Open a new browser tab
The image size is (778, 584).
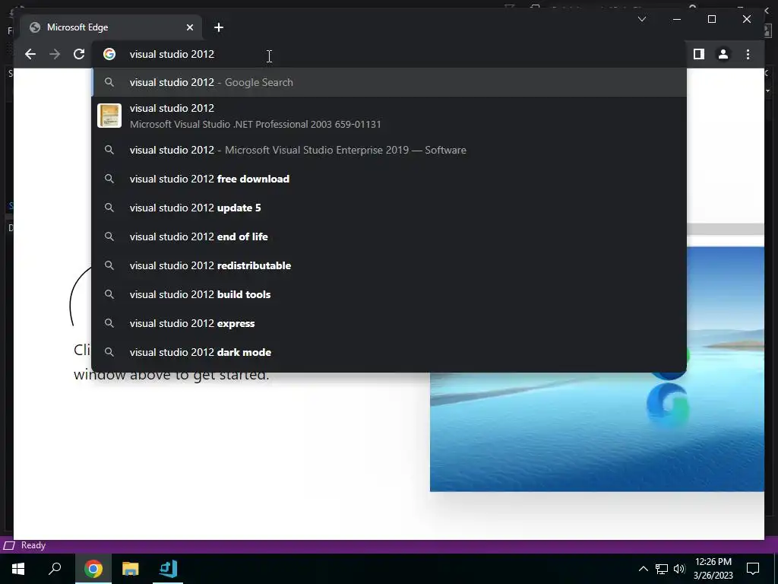pos(219,27)
